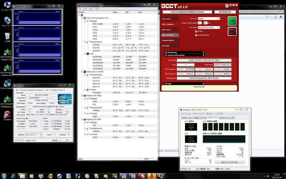The height and width of the screenshot is (179, 286).
Task: Open the Computer desktop icon
Action: (x=6, y=6)
